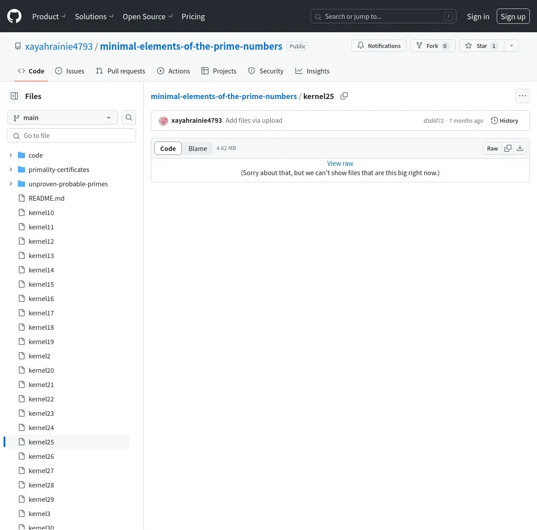The width and height of the screenshot is (537, 530).
Task: Select the kernel25 file
Action: pyautogui.click(x=41, y=442)
